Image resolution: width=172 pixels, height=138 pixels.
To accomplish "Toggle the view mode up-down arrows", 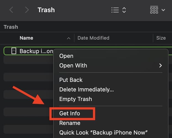I will point(124,10).
